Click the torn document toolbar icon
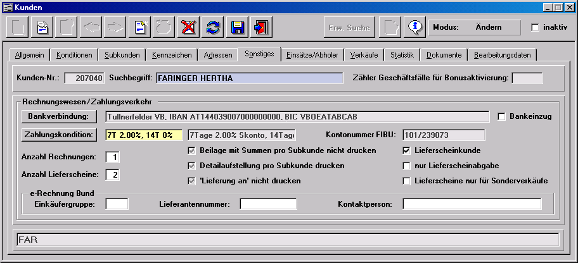 [42, 27]
